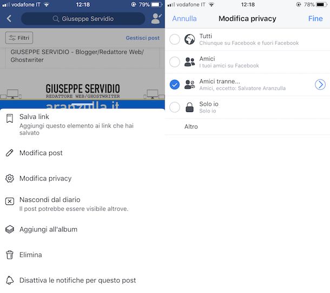330x293 pixels.
Task: Tap the Giuseppe Servidio search field
Action: click(83, 19)
